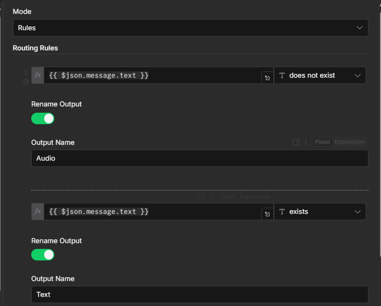Viewport: 381px width, 306px height.
Task: Click the panel icon beside the Audio Output Name
Action: click(296, 142)
